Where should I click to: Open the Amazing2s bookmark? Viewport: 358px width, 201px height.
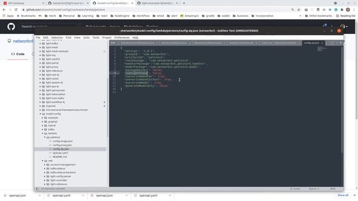(x=190, y=16)
